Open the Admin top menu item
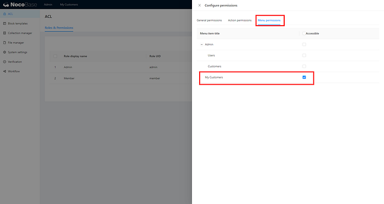Image resolution: width=384 pixels, height=204 pixels. (48, 4)
